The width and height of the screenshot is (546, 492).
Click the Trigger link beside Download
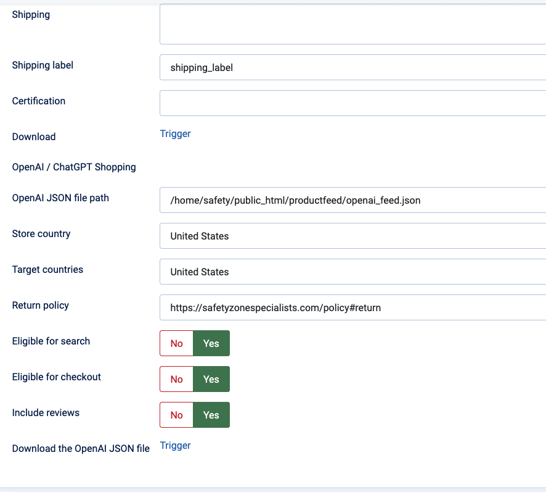click(x=175, y=133)
